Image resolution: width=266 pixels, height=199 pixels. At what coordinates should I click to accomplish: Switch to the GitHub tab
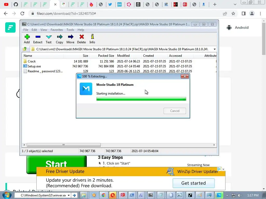click(16, 4)
